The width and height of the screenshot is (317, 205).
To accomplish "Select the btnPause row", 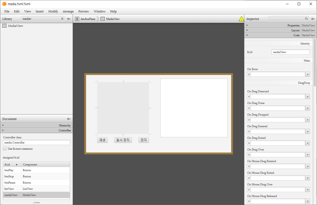I will [36, 183].
